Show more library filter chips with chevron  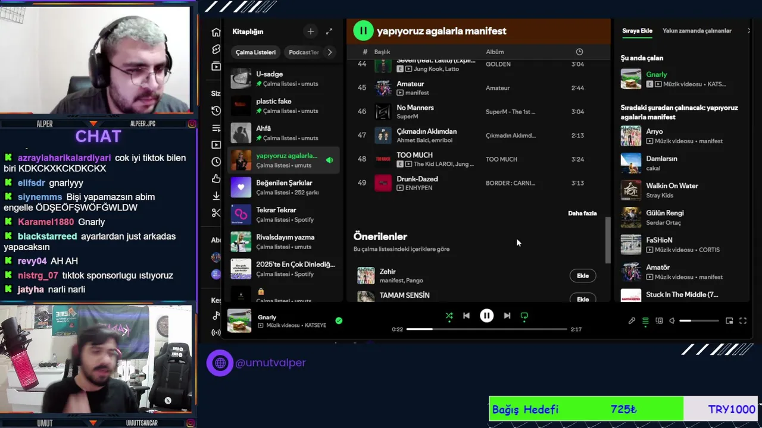pos(329,52)
